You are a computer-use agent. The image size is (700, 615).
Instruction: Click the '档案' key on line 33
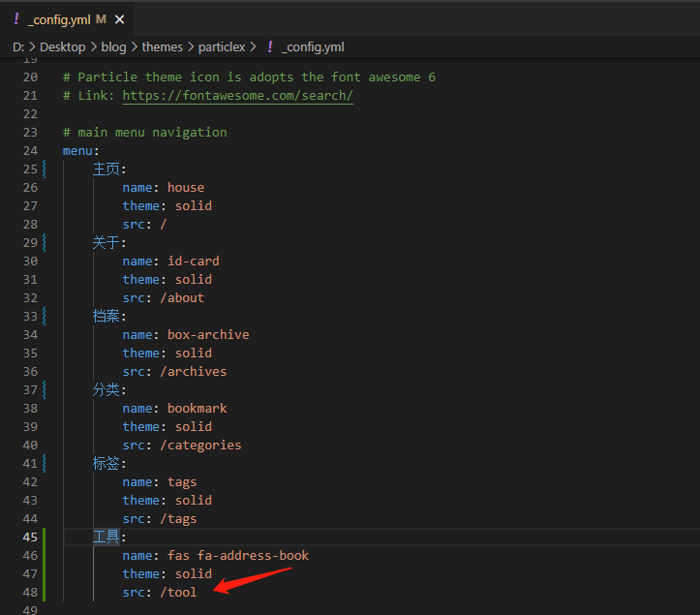point(107,316)
